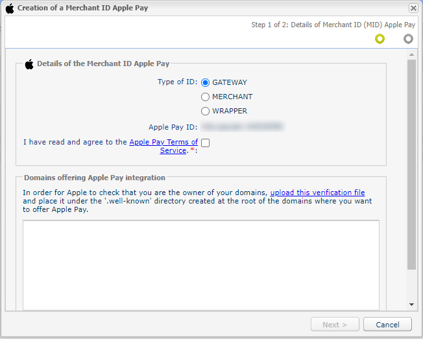The width and height of the screenshot is (423, 339).
Task: Select the GATEWAY radio button
Action: pos(205,82)
